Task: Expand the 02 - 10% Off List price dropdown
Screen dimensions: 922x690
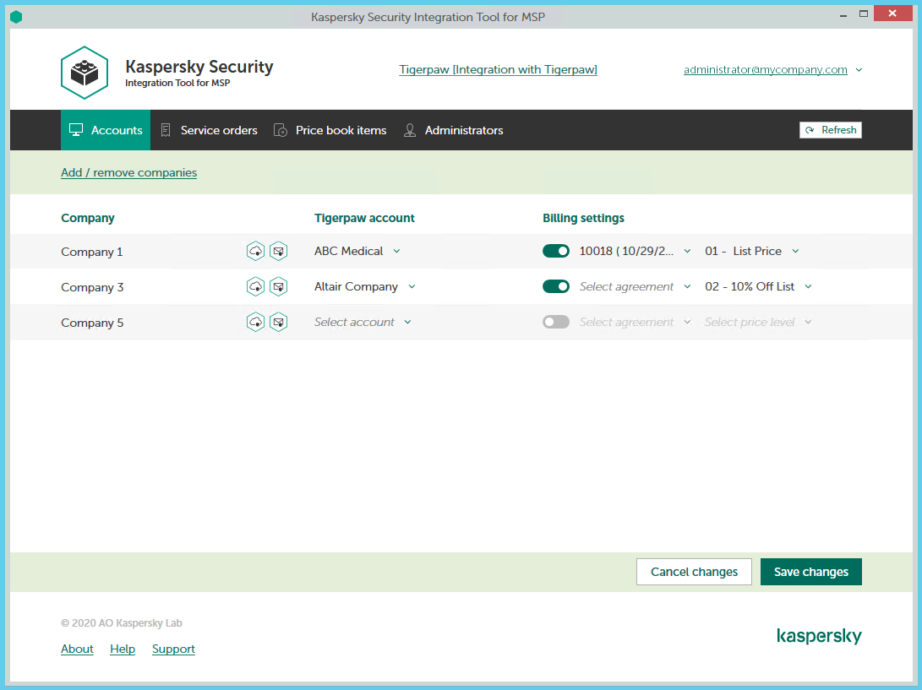Action: [x=808, y=286]
